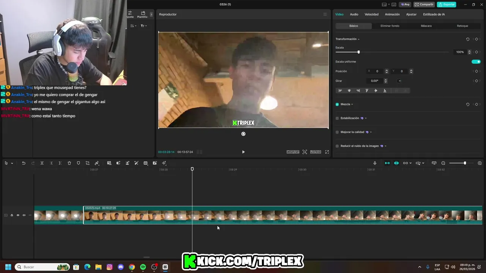Open the crop tool in timeline toolbar
The width and height of the screenshot is (486, 273).
[87, 163]
